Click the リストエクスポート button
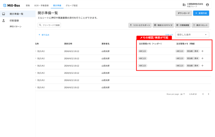This screenshot has width=215, height=137. pos(140,25)
